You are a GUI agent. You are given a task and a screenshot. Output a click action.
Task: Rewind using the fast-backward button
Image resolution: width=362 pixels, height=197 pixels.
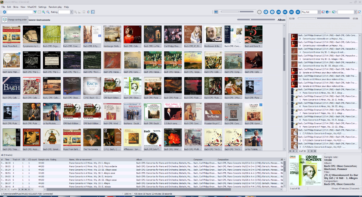pos(279,12)
